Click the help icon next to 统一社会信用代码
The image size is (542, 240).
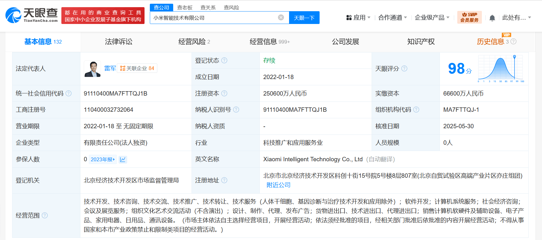(x=69, y=93)
